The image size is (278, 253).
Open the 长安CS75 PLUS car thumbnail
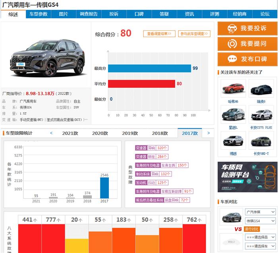[261, 114]
